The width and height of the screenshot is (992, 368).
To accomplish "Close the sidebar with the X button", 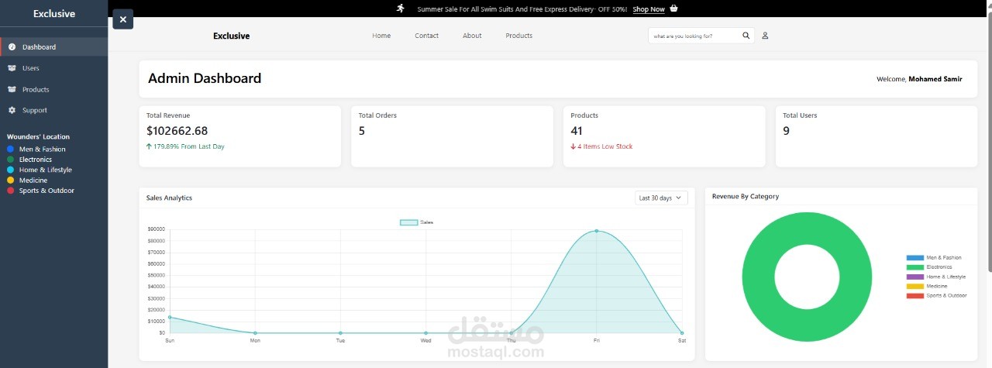I will coord(122,19).
